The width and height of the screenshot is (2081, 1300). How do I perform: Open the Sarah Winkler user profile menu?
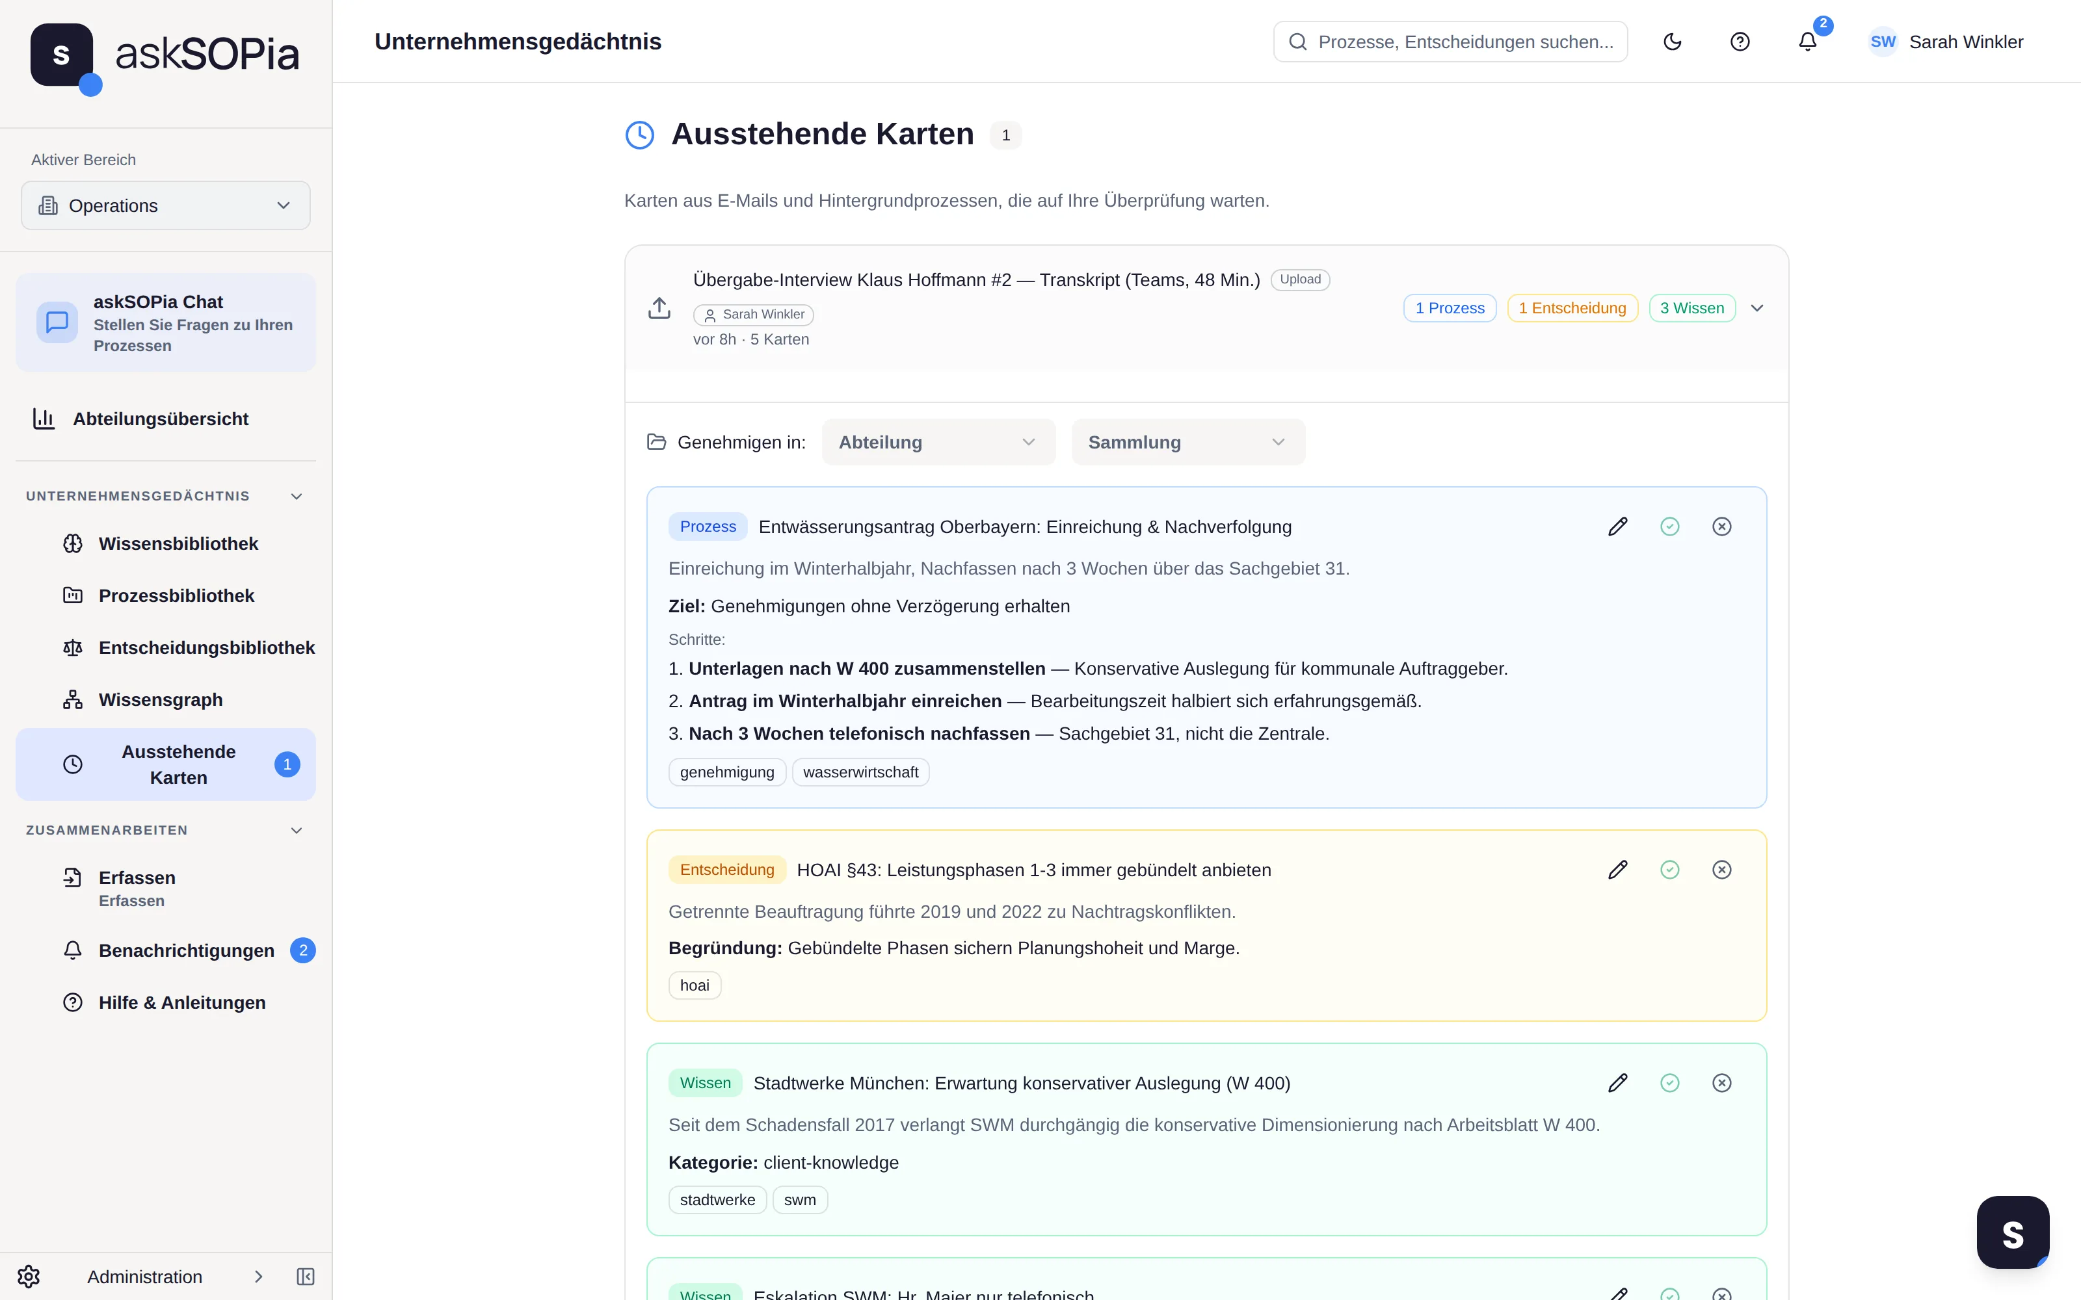[1946, 41]
